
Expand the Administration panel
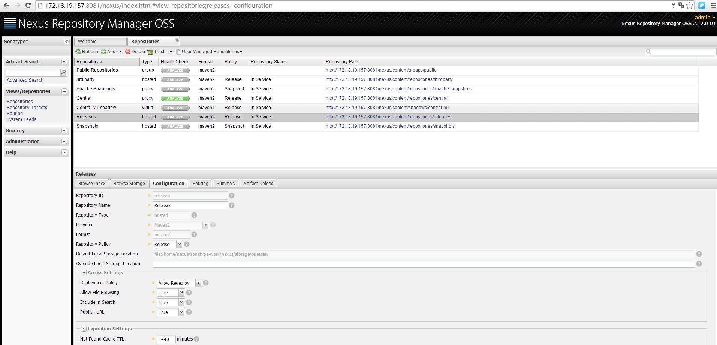coord(64,142)
